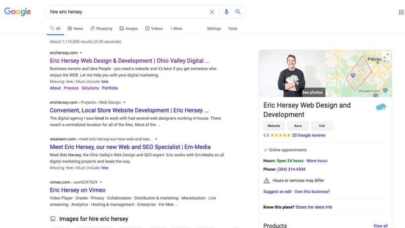Open Eric Hersey on Vimeo result
The width and height of the screenshot is (405, 228).
point(78,190)
